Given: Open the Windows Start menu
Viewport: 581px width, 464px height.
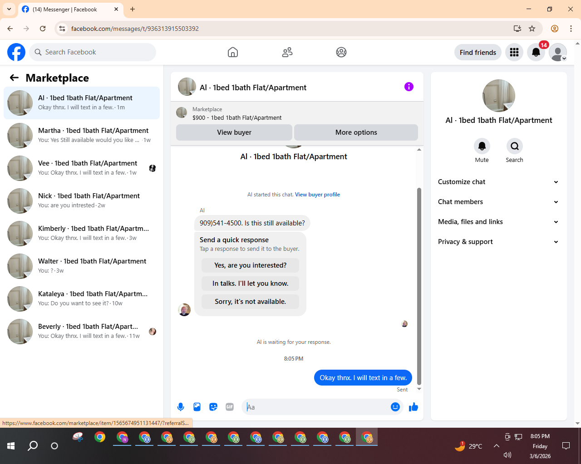Looking at the screenshot, I should [11, 446].
